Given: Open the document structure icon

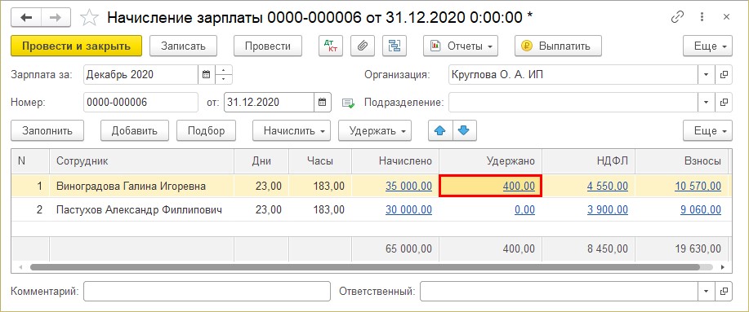Looking at the screenshot, I should pyautogui.click(x=395, y=46).
